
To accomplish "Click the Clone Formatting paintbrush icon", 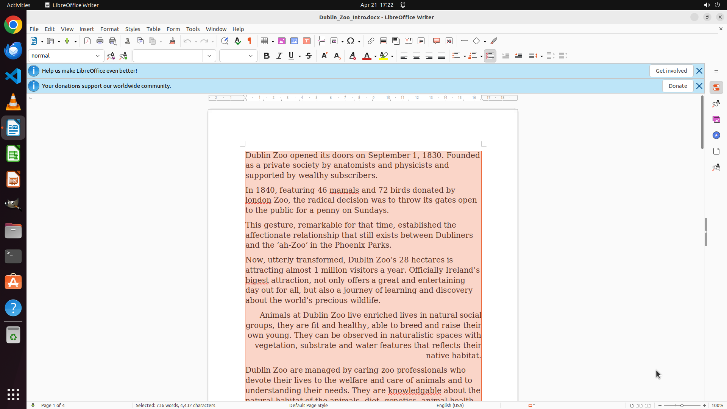I will (172, 41).
